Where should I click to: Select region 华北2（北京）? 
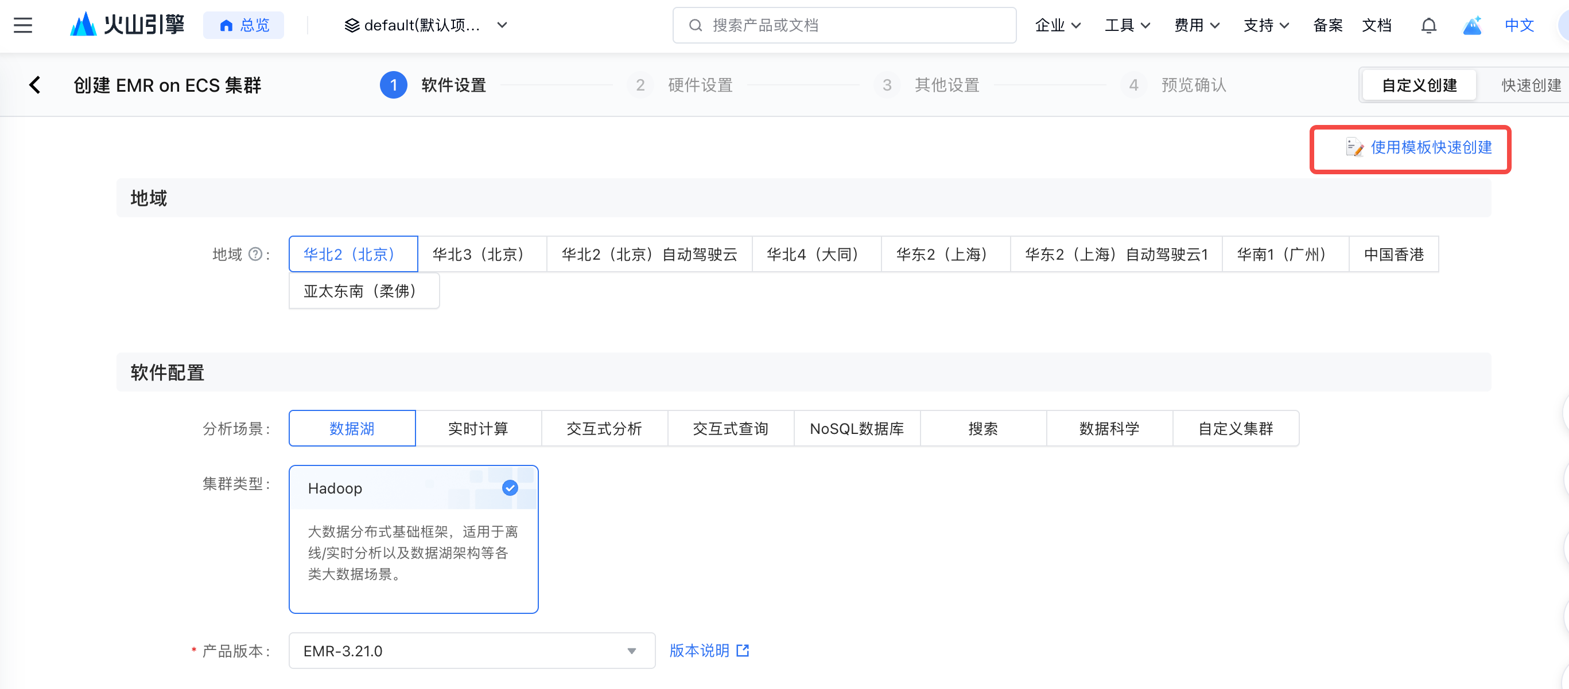coord(354,254)
